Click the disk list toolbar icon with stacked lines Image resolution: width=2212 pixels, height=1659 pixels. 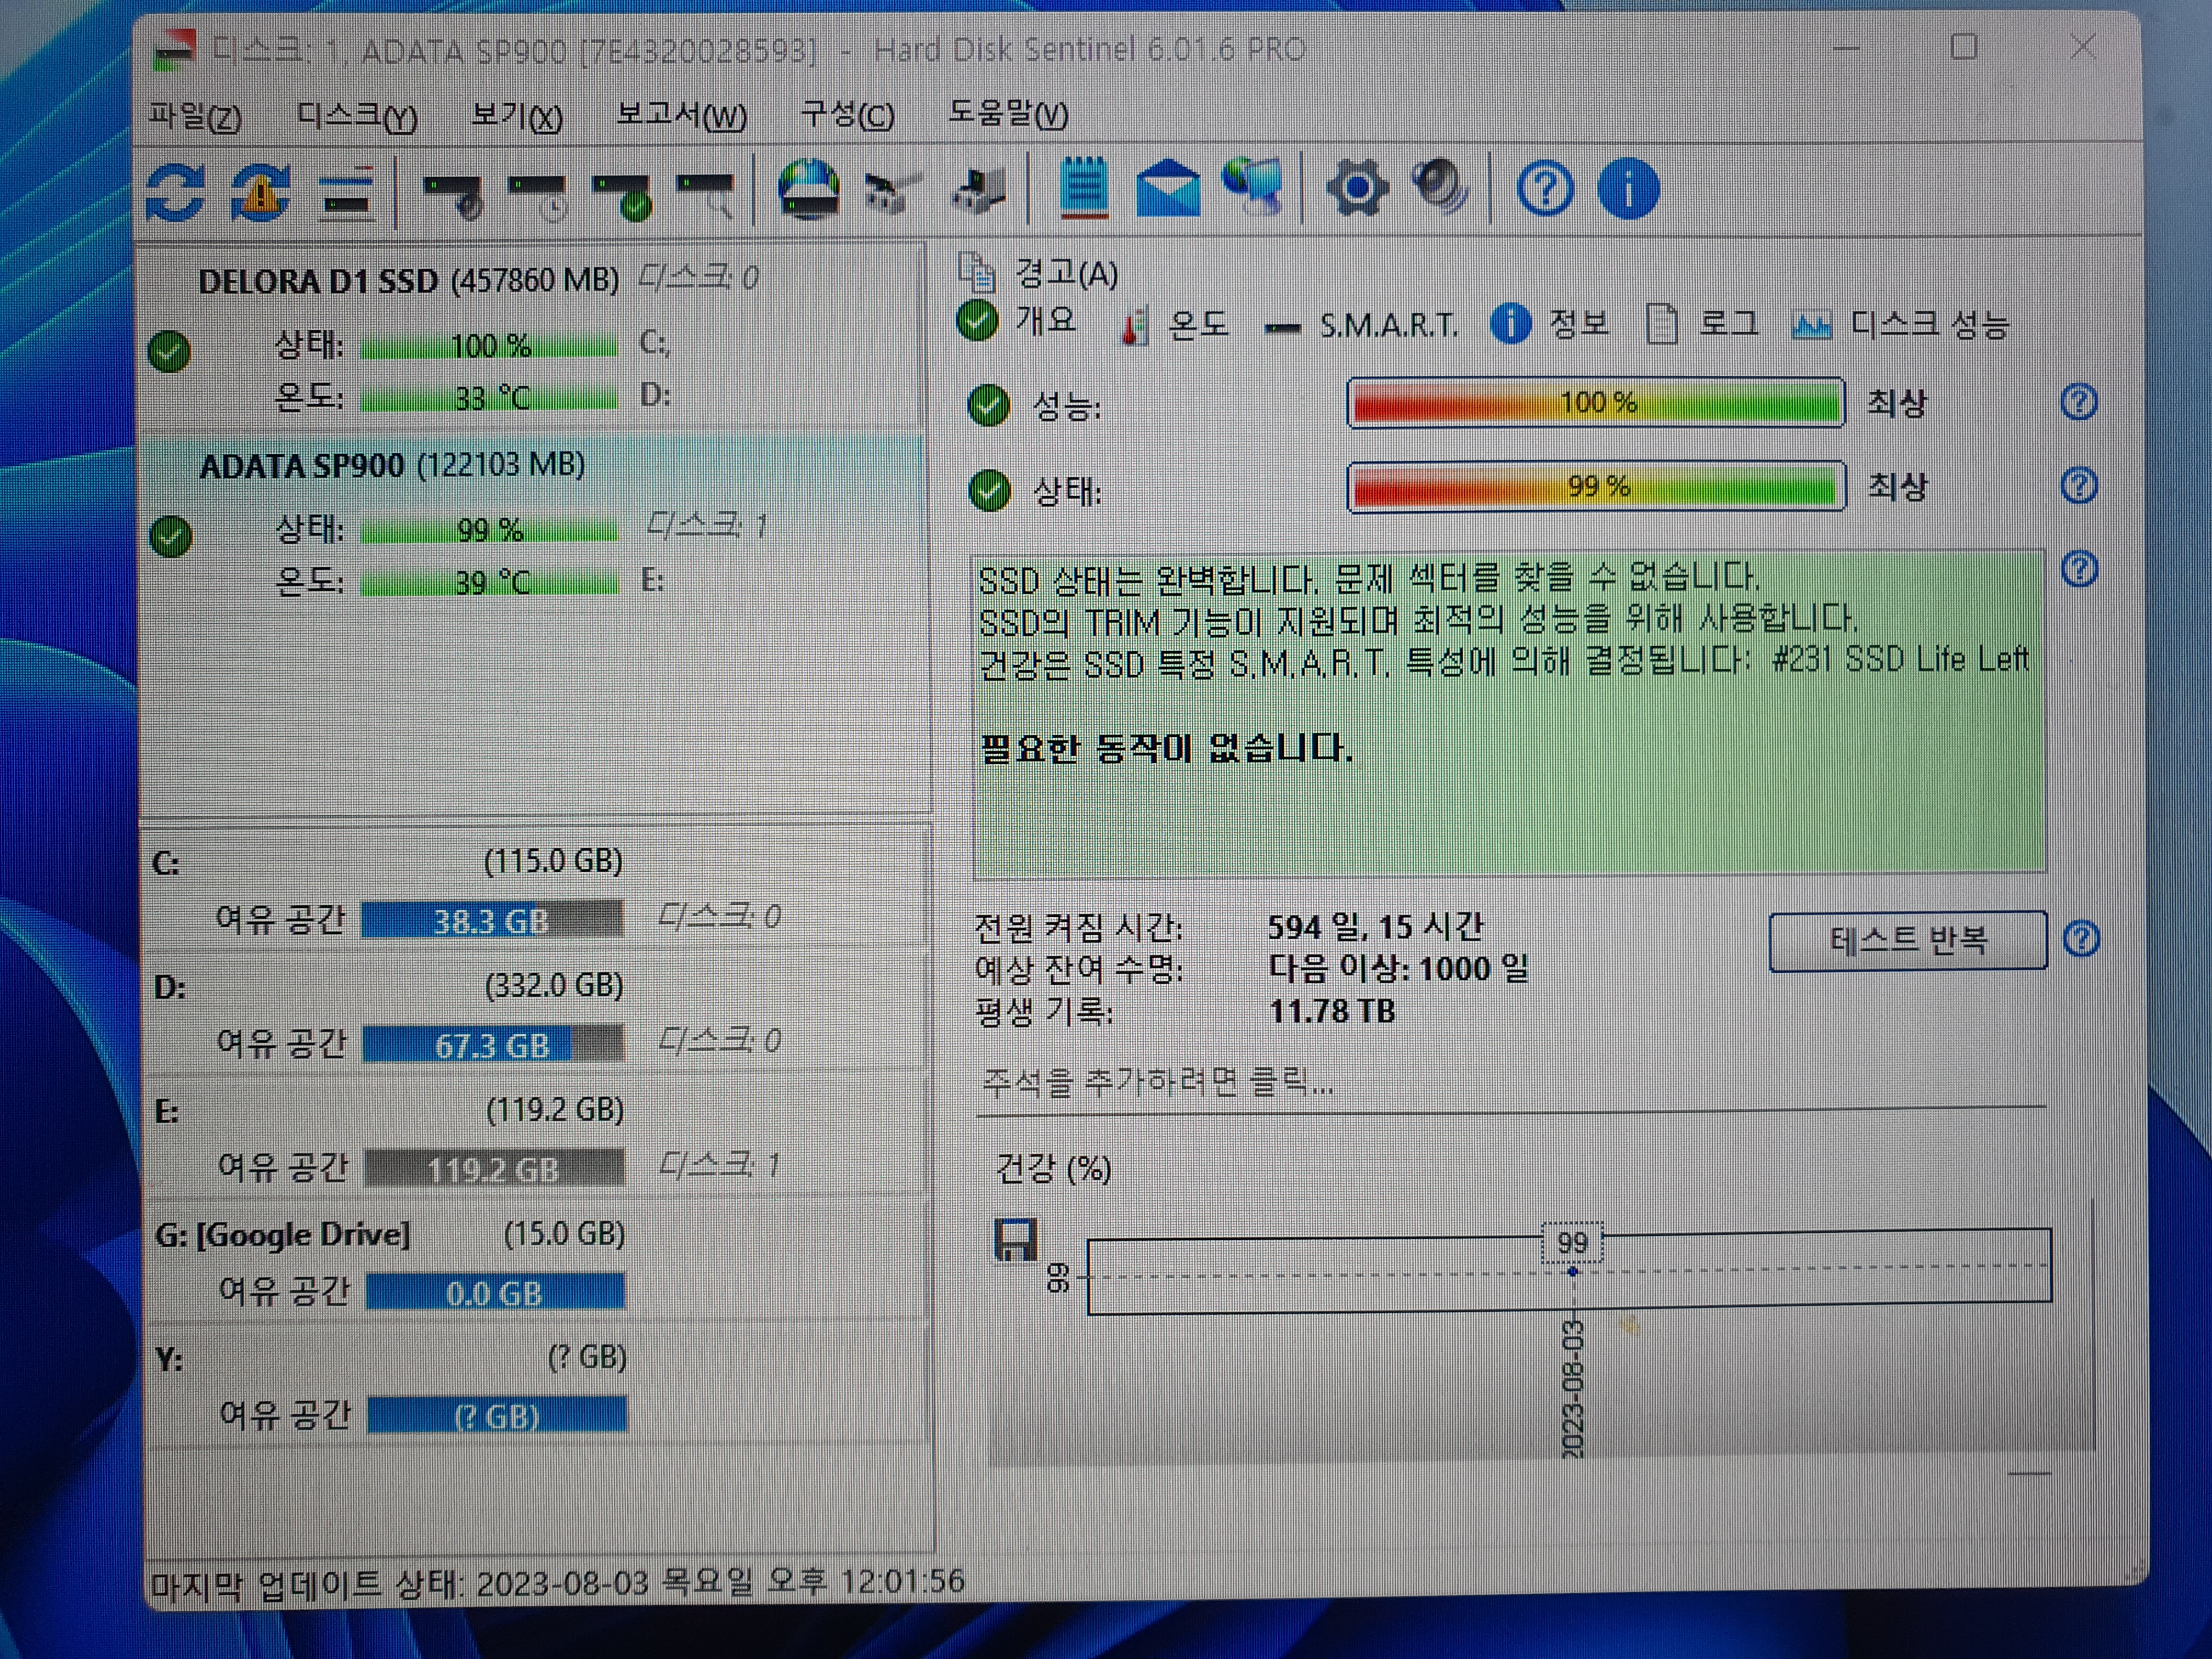point(347,194)
